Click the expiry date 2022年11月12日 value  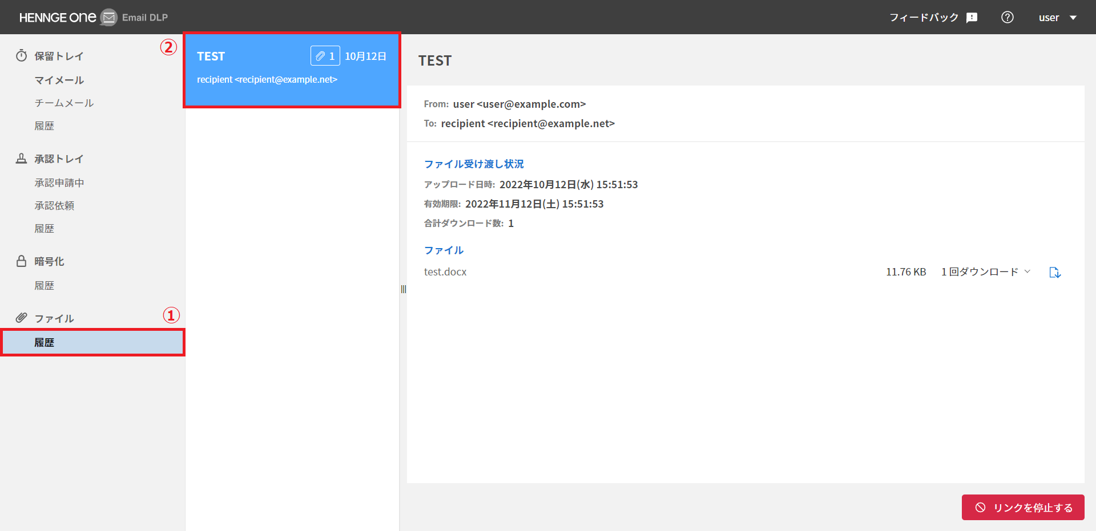pyautogui.click(x=534, y=204)
